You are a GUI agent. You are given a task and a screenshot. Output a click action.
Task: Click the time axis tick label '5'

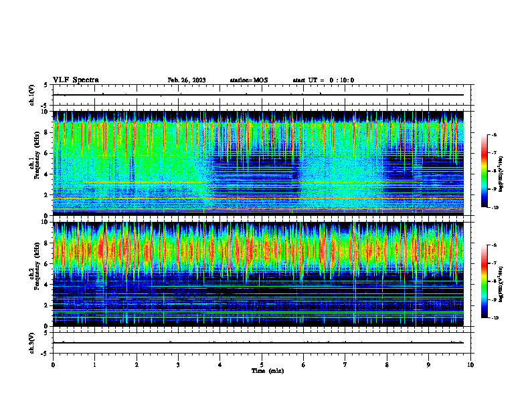click(x=262, y=365)
